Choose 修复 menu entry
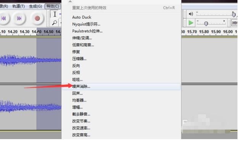The width and height of the screenshot is (239, 141). [76, 52]
